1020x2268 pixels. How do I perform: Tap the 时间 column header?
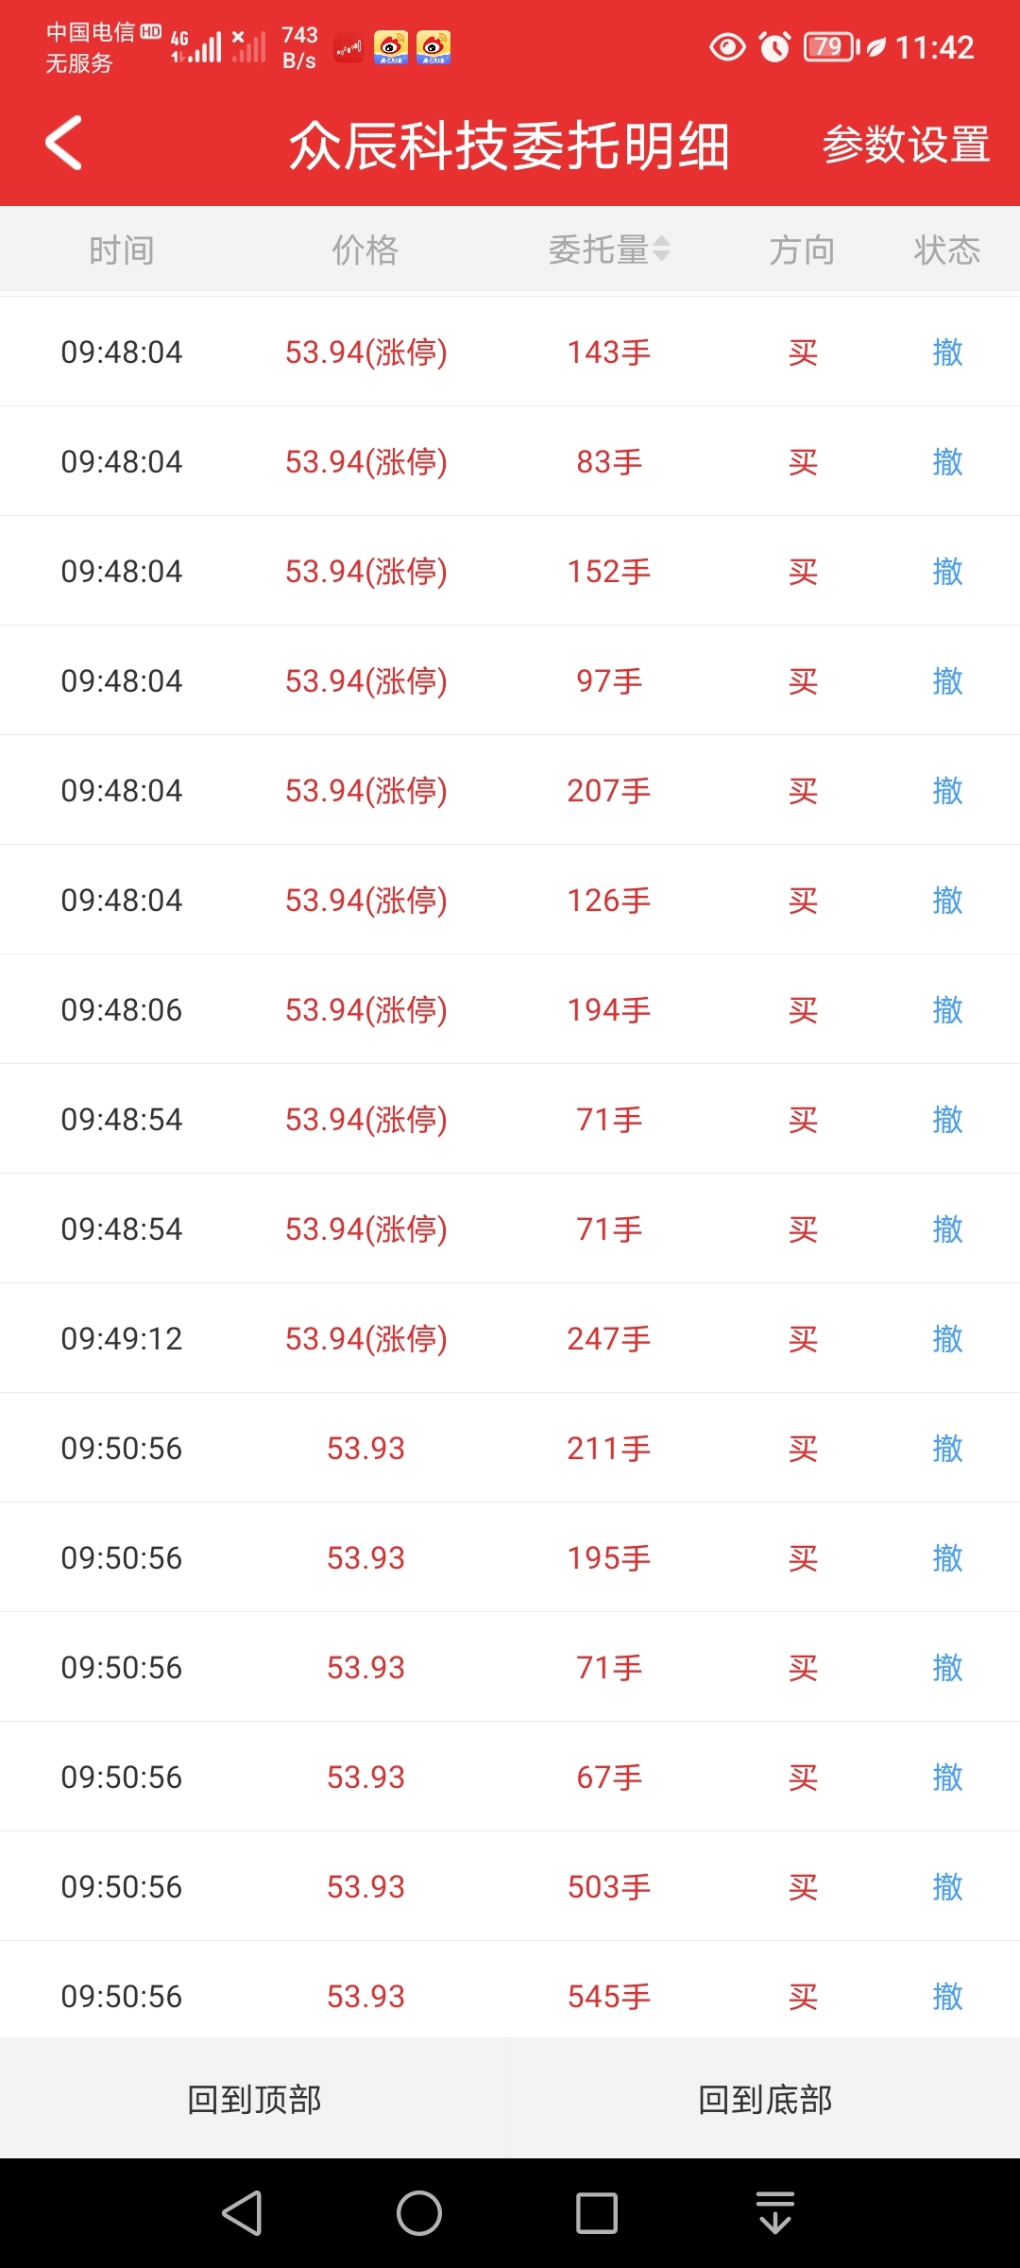click(122, 250)
